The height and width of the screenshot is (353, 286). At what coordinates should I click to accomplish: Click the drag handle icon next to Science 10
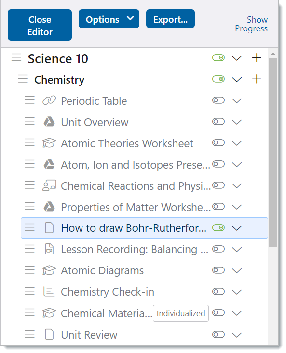[x=16, y=58]
